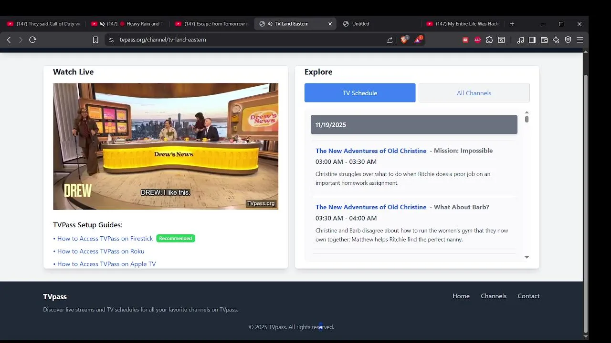Click the red YouTube extension icon

(465, 40)
